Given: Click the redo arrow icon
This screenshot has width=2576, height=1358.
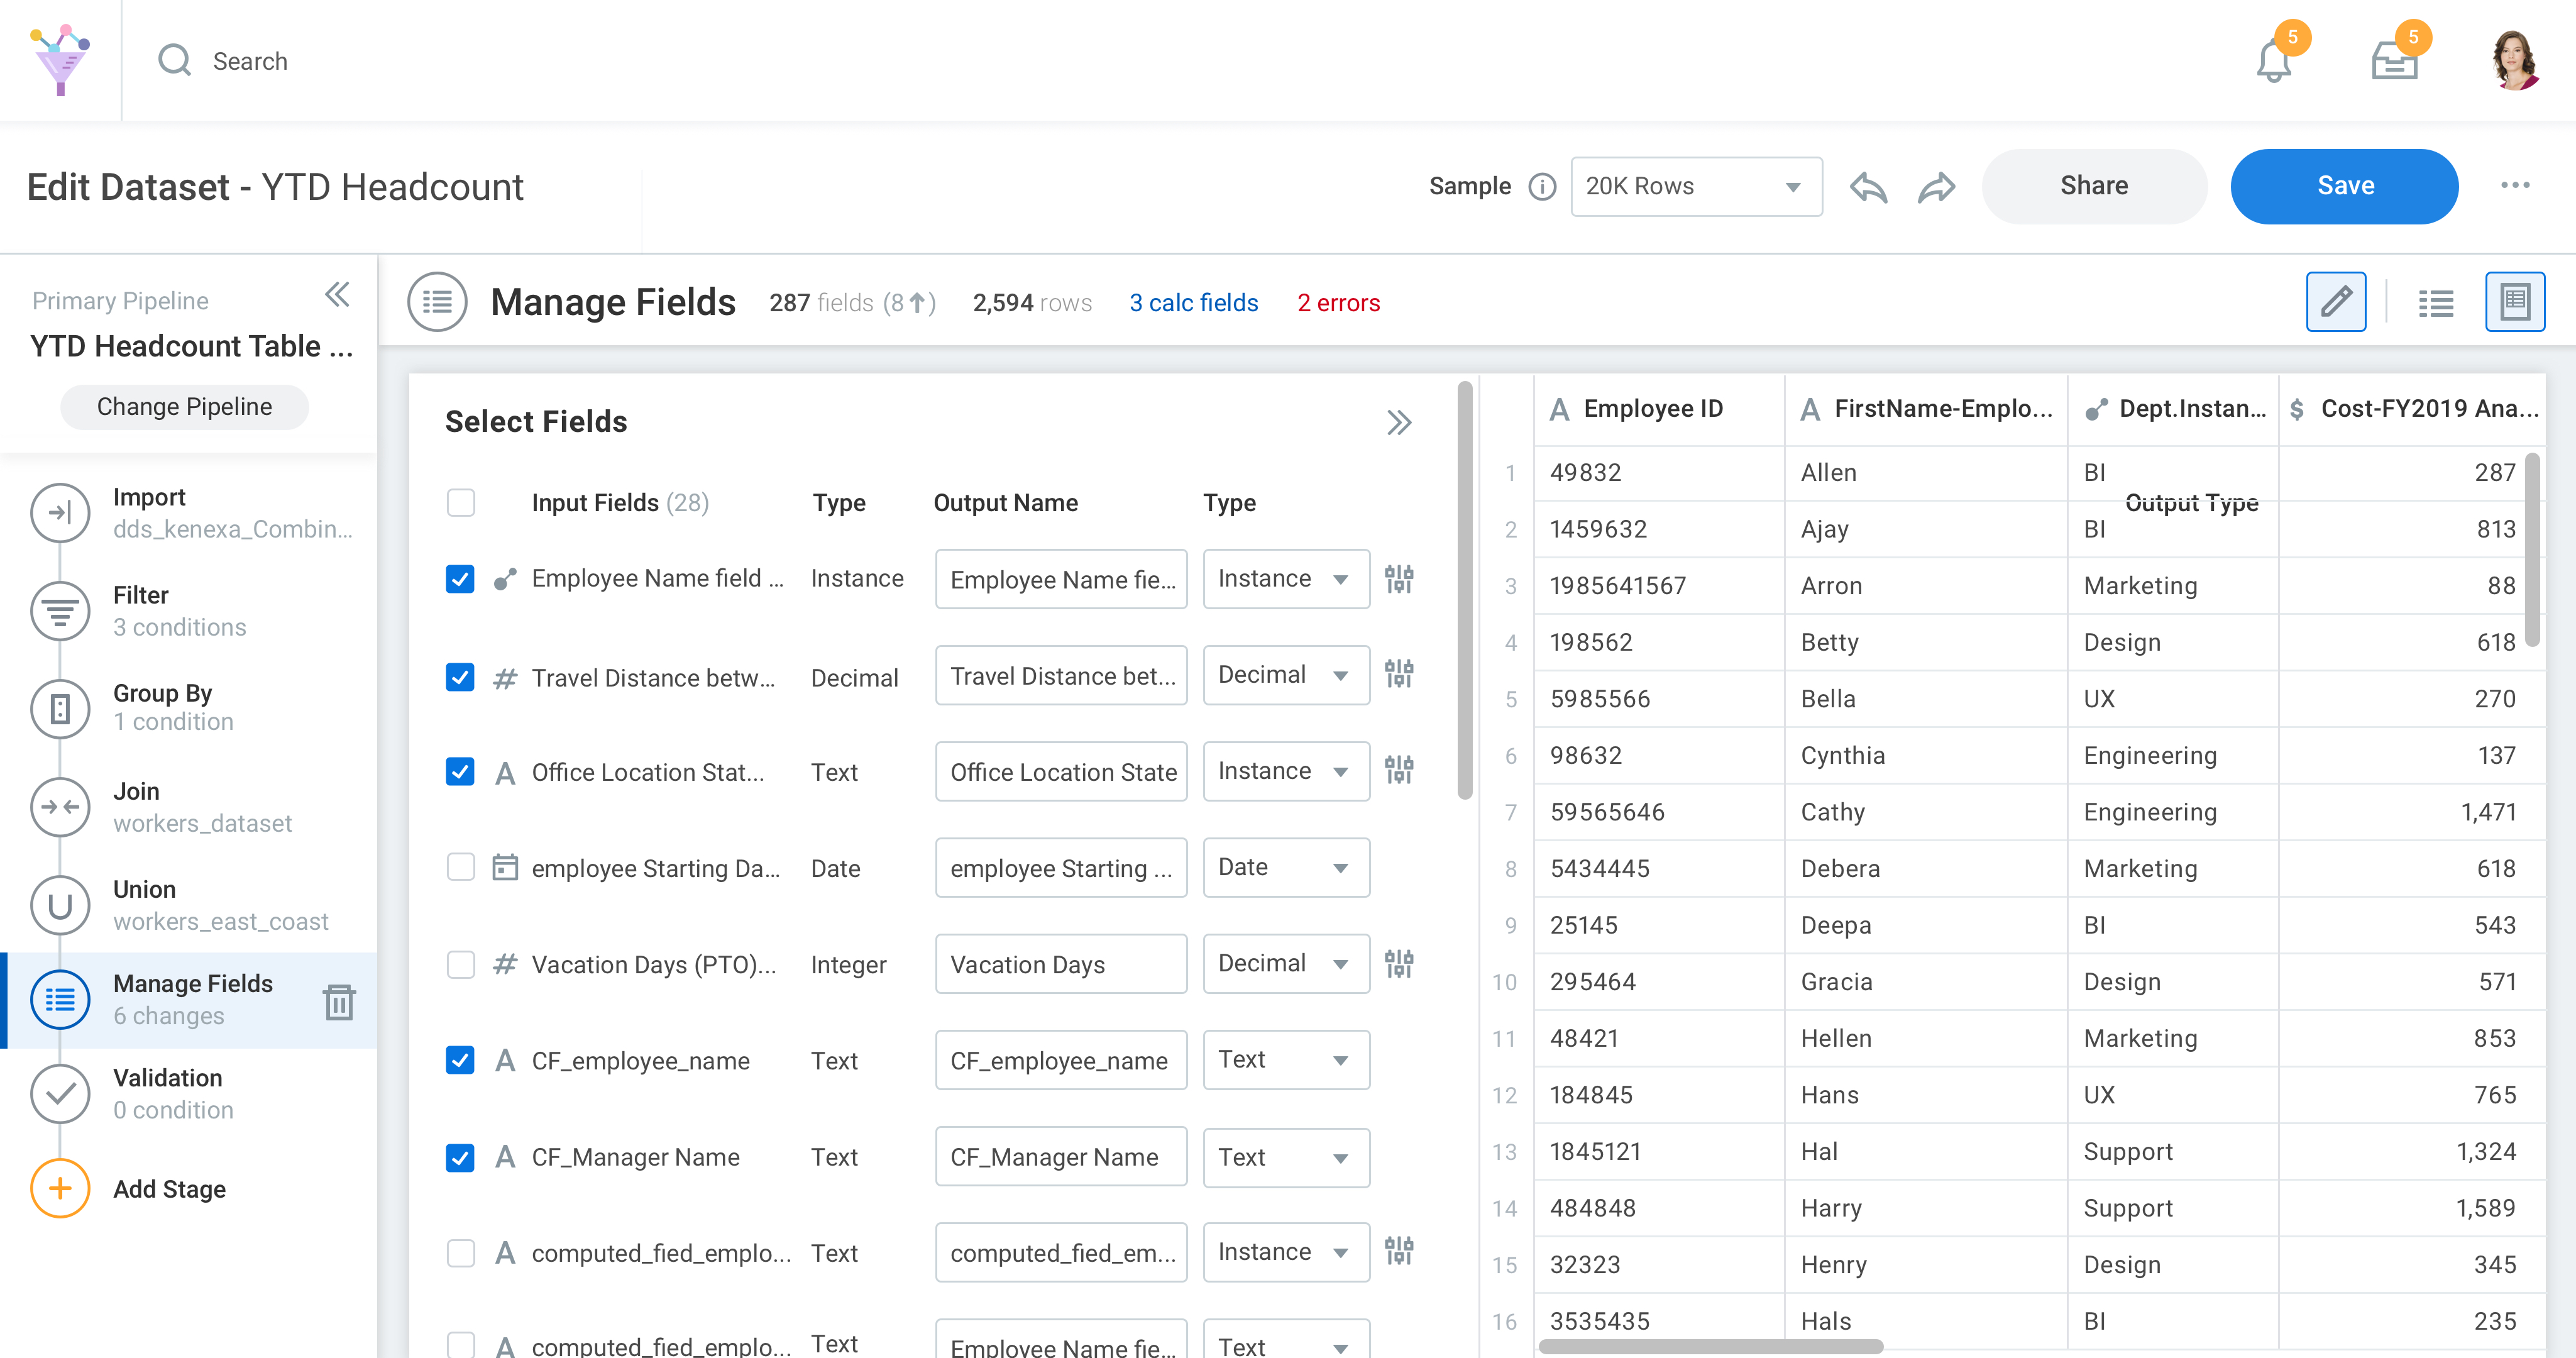Looking at the screenshot, I should click(1936, 186).
